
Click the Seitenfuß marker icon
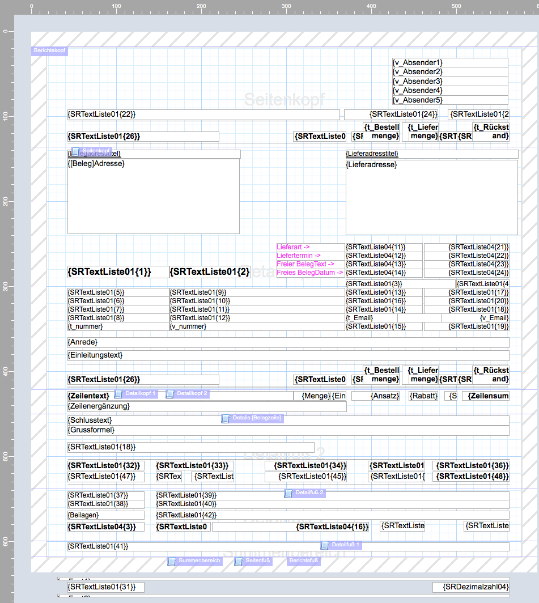239,562
